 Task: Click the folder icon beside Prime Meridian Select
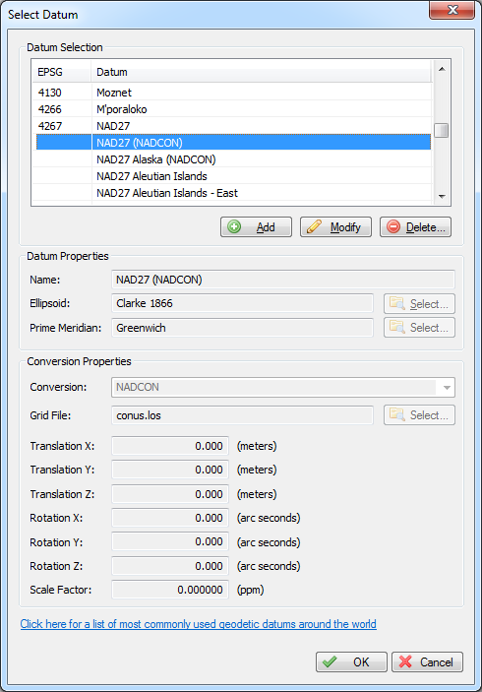[x=397, y=328]
